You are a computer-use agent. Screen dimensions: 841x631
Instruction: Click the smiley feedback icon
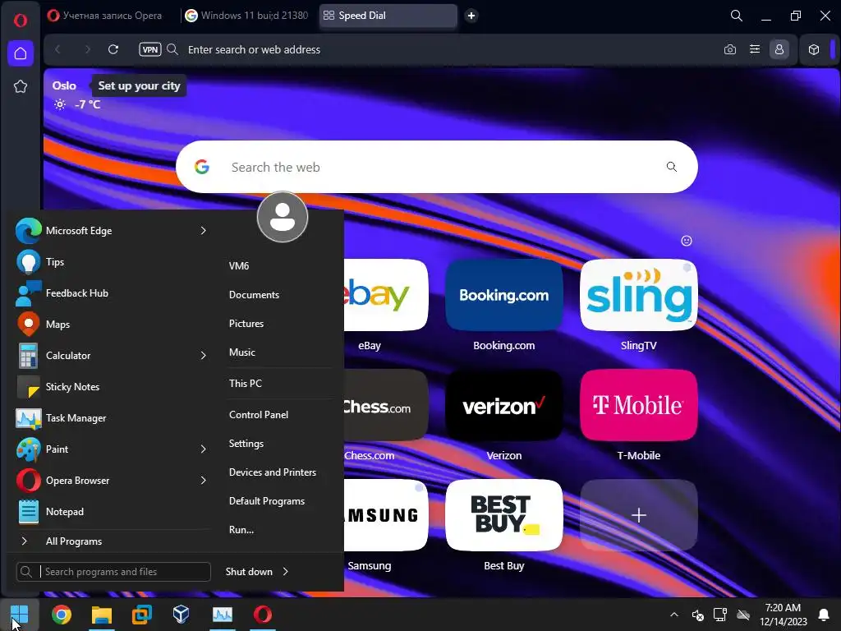tap(687, 241)
